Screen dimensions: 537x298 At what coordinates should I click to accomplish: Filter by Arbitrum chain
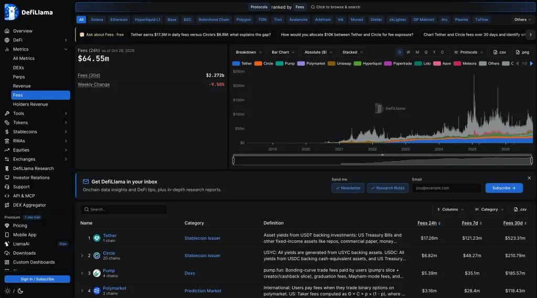coord(323,19)
